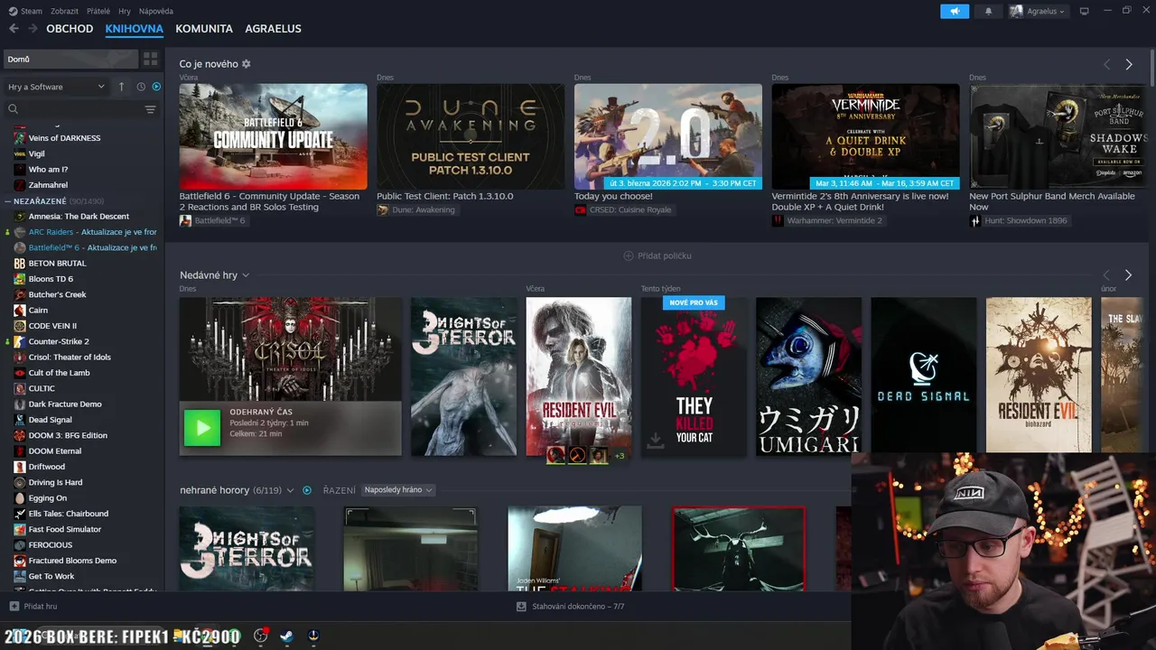This screenshot has height=650, width=1156.
Task: Open the Hry menu
Action: point(125,11)
